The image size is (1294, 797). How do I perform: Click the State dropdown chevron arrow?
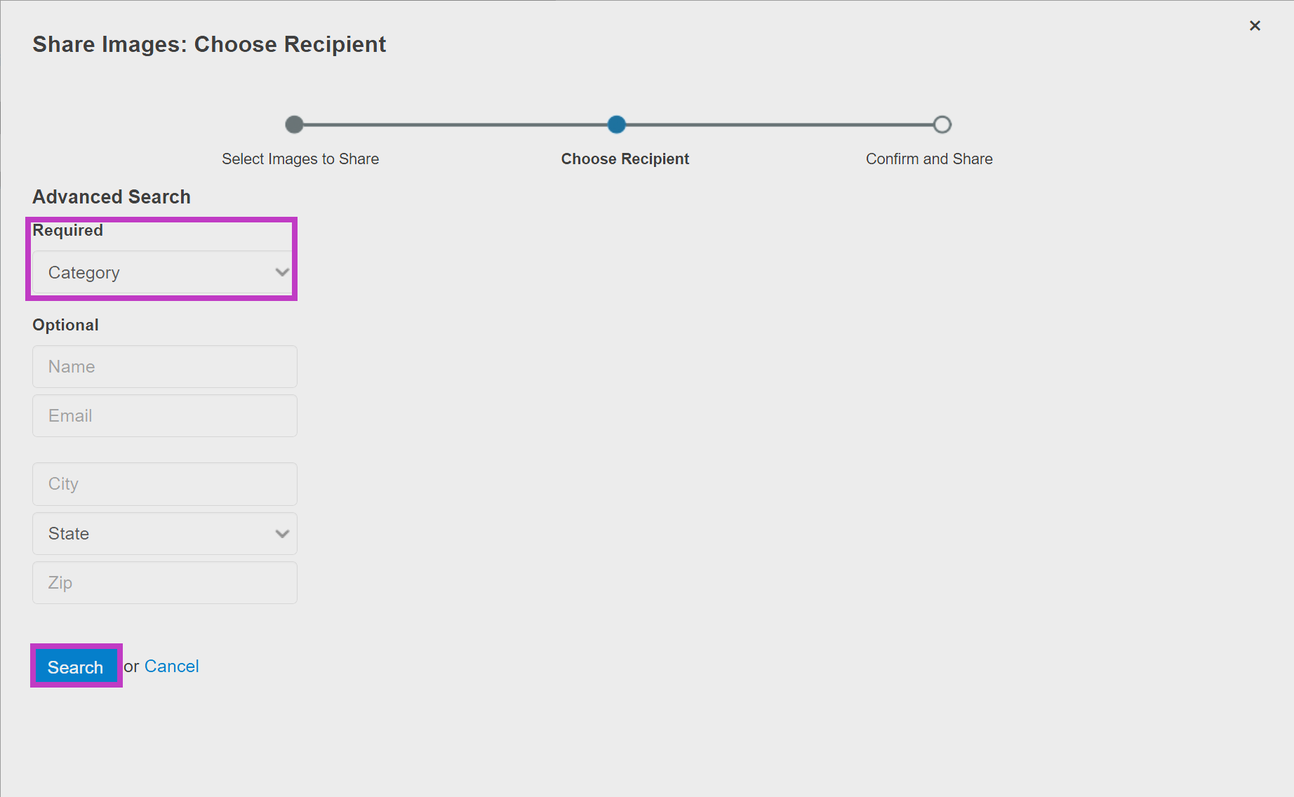tap(282, 534)
